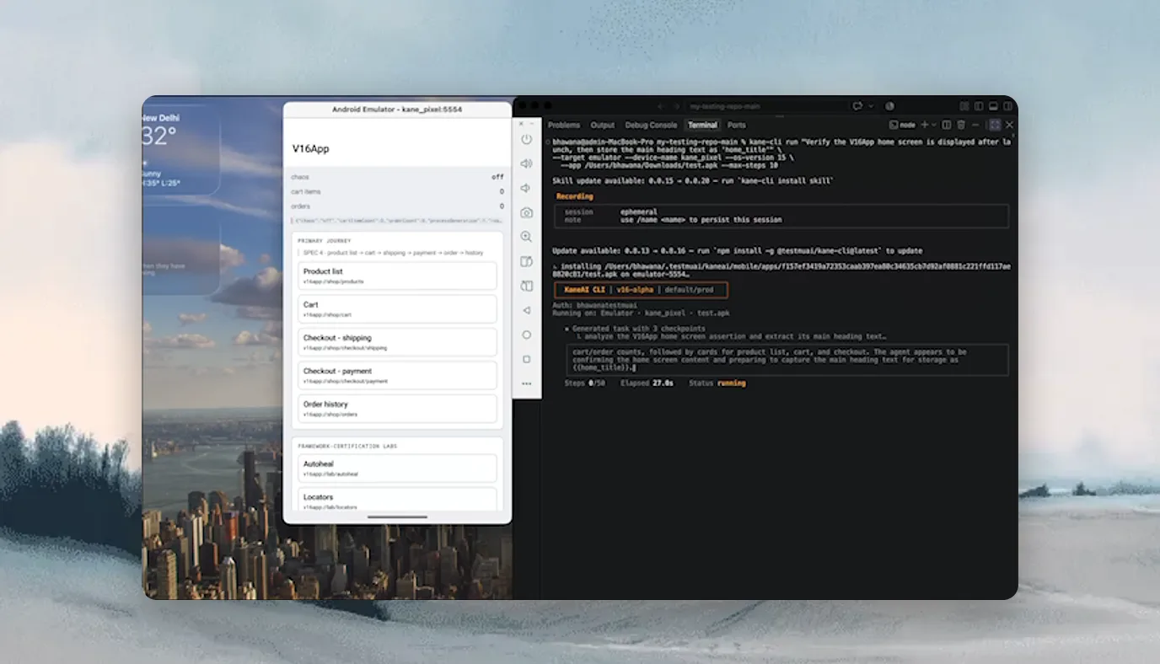Open the Ports tab
This screenshot has width=1160, height=664.
[x=736, y=125]
